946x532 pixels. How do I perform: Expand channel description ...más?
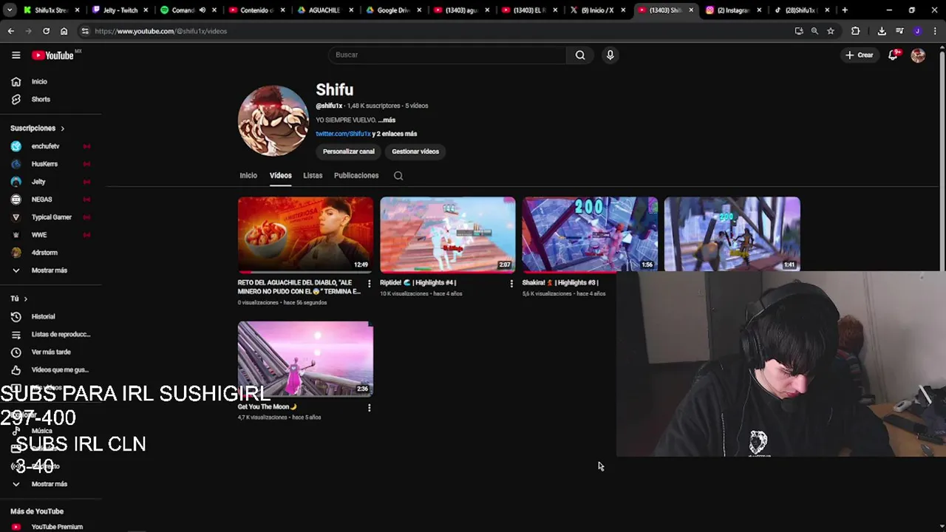(387, 120)
